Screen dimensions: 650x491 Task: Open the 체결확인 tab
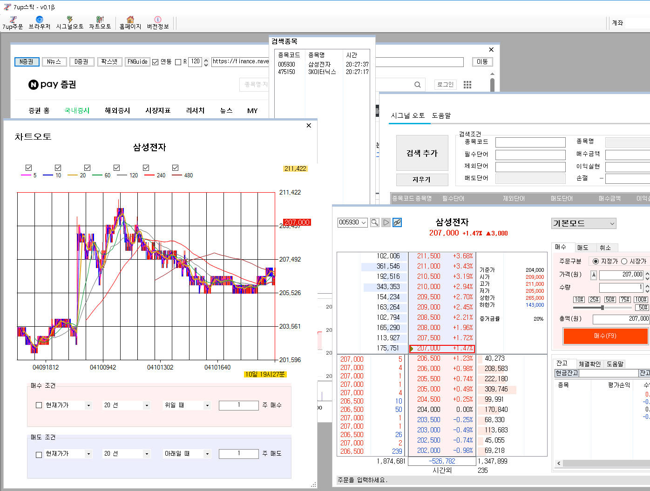[x=589, y=364]
